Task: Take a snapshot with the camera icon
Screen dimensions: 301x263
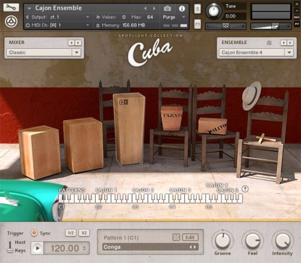Action: tap(167, 8)
